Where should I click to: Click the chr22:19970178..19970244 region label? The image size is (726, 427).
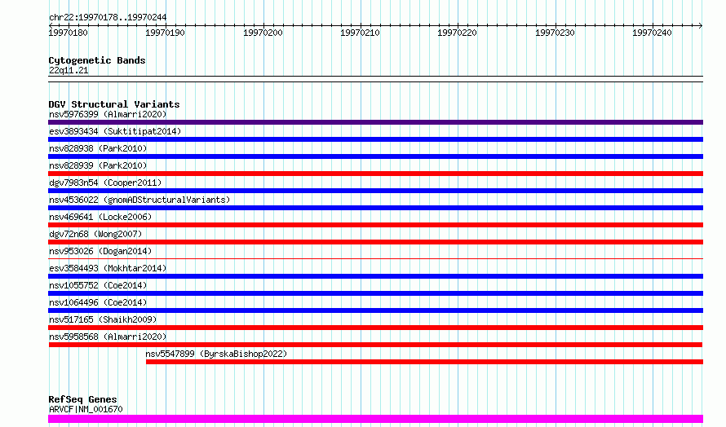pos(108,18)
